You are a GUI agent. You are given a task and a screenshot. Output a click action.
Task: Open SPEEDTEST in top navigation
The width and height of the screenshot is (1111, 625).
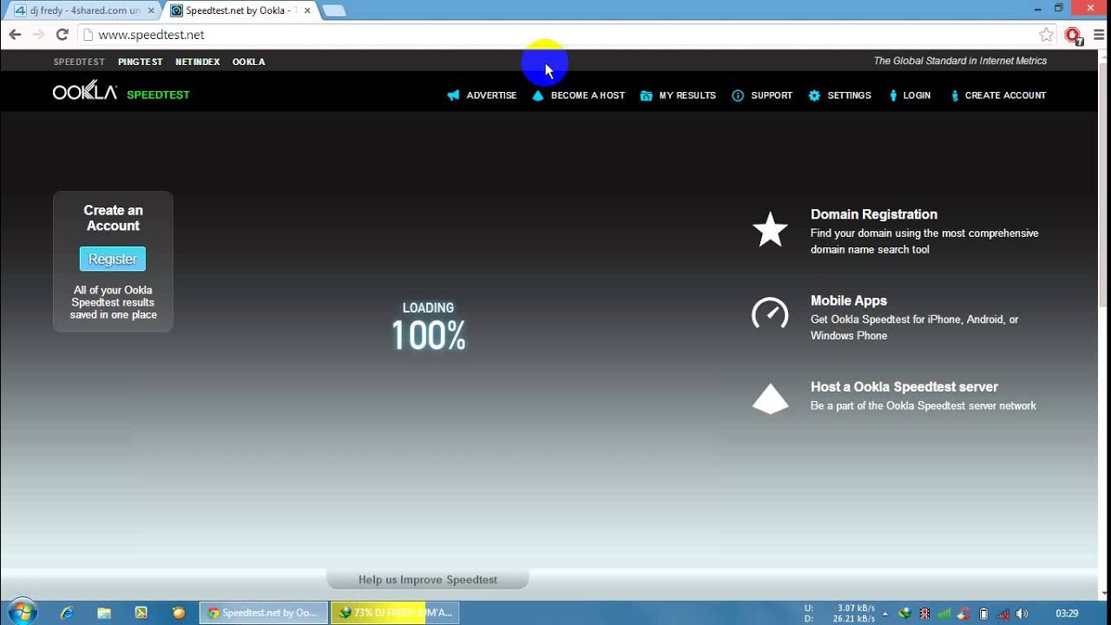(x=79, y=62)
